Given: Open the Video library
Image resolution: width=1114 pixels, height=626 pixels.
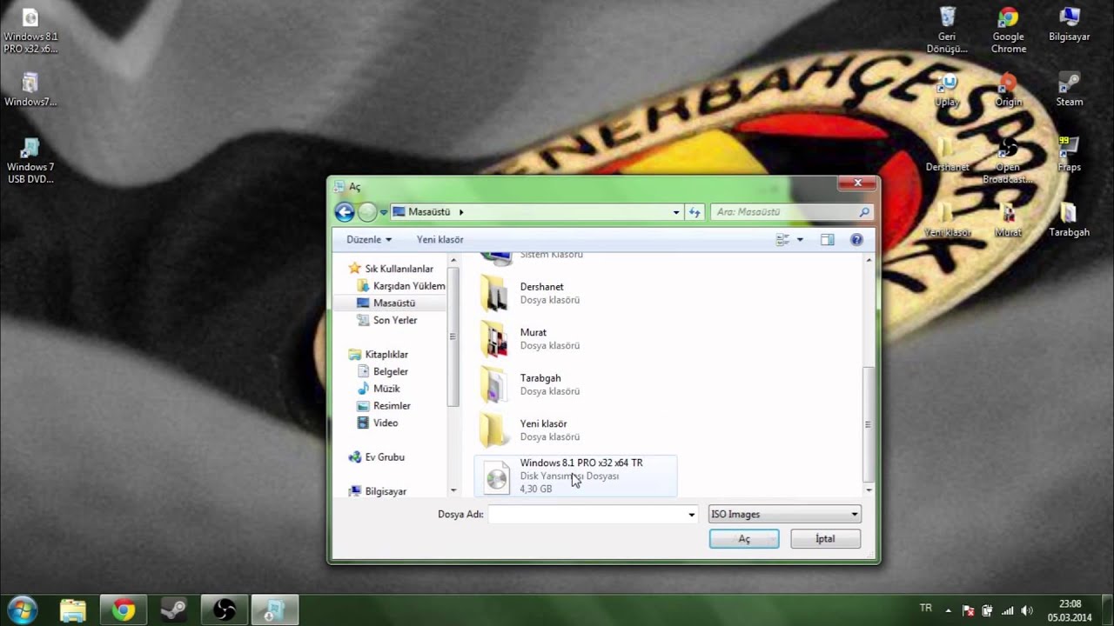Looking at the screenshot, I should pyautogui.click(x=379, y=423).
